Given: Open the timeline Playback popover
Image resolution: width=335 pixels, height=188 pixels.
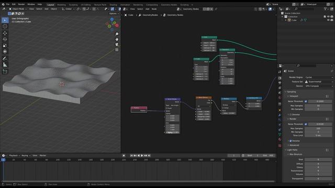Looking at the screenshot, I should click(x=14, y=156).
